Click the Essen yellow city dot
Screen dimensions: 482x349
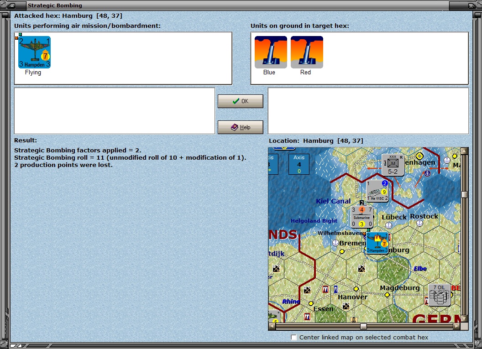(311, 303)
